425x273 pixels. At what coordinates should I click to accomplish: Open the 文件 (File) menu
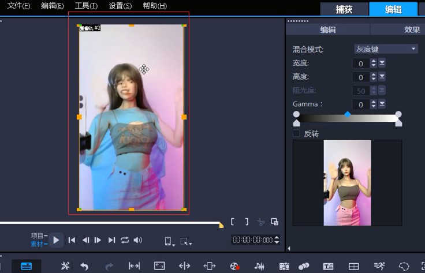[x=18, y=6]
